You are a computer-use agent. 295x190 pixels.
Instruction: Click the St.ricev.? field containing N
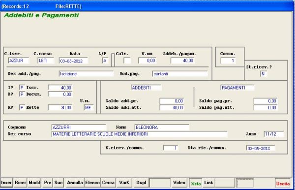(264, 74)
